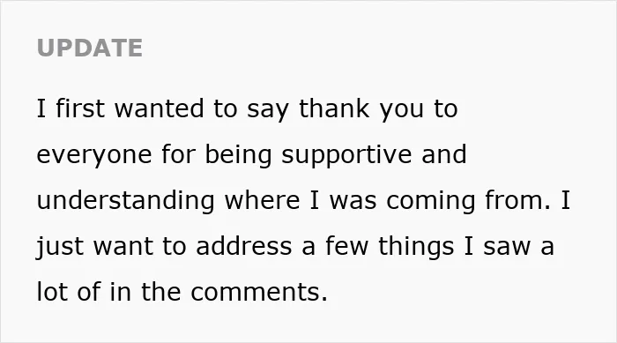Screen dimensions: 617x343
Task: Click the word "was"
Action: (x=353, y=200)
